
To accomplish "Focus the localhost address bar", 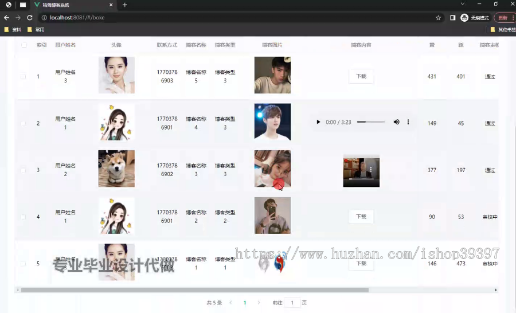I will [240, 18].
